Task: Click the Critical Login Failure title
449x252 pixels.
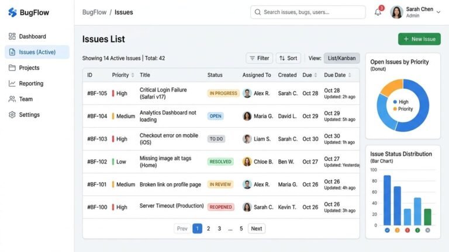Action: pos(163,93)
